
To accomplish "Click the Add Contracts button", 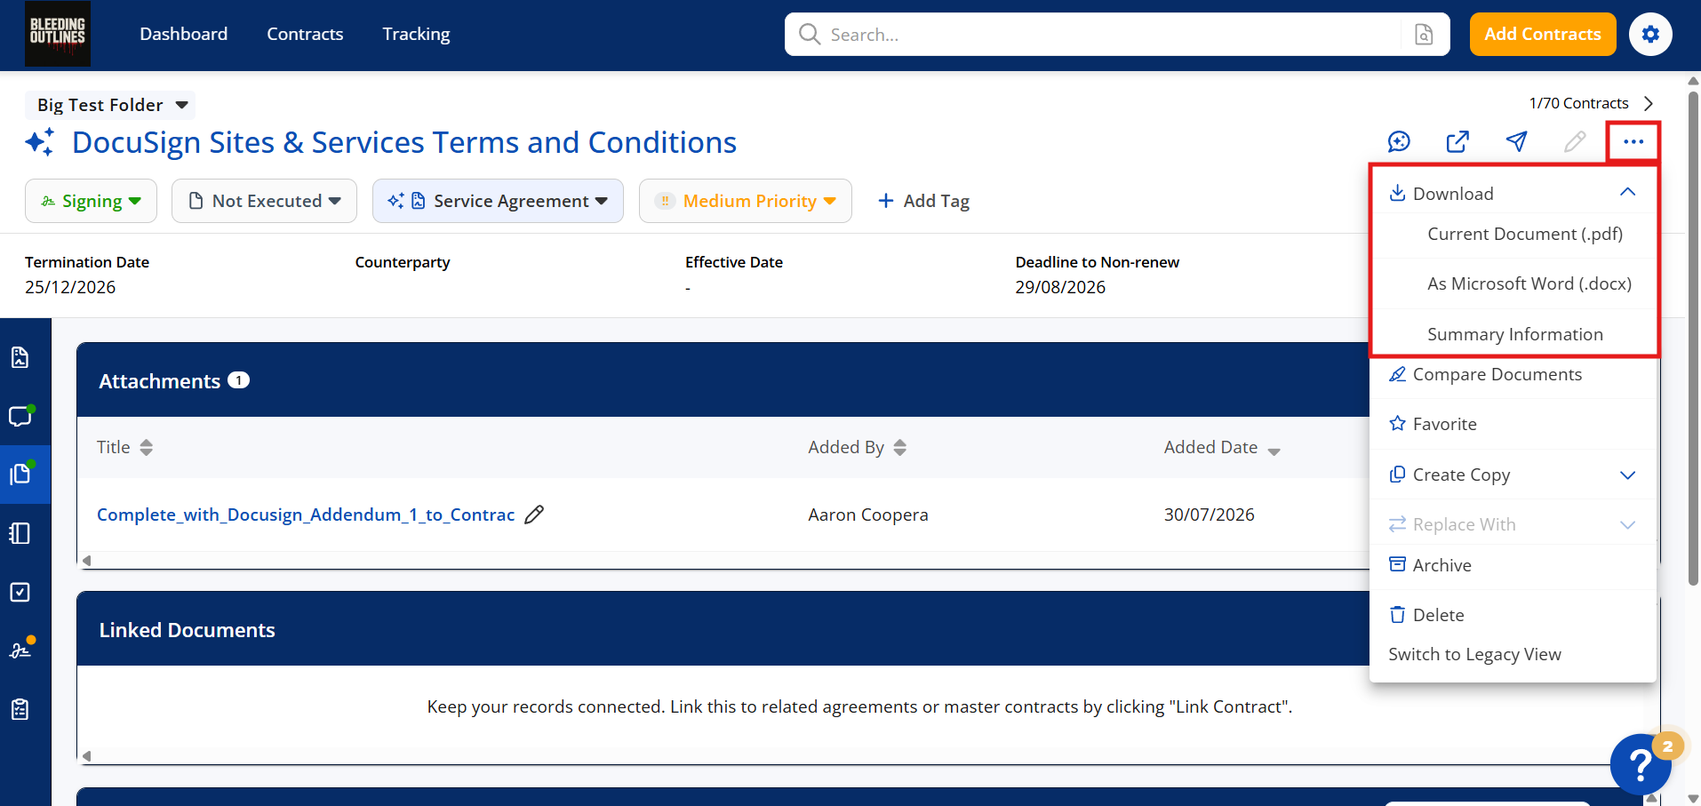I will [x=1542, y=34].
